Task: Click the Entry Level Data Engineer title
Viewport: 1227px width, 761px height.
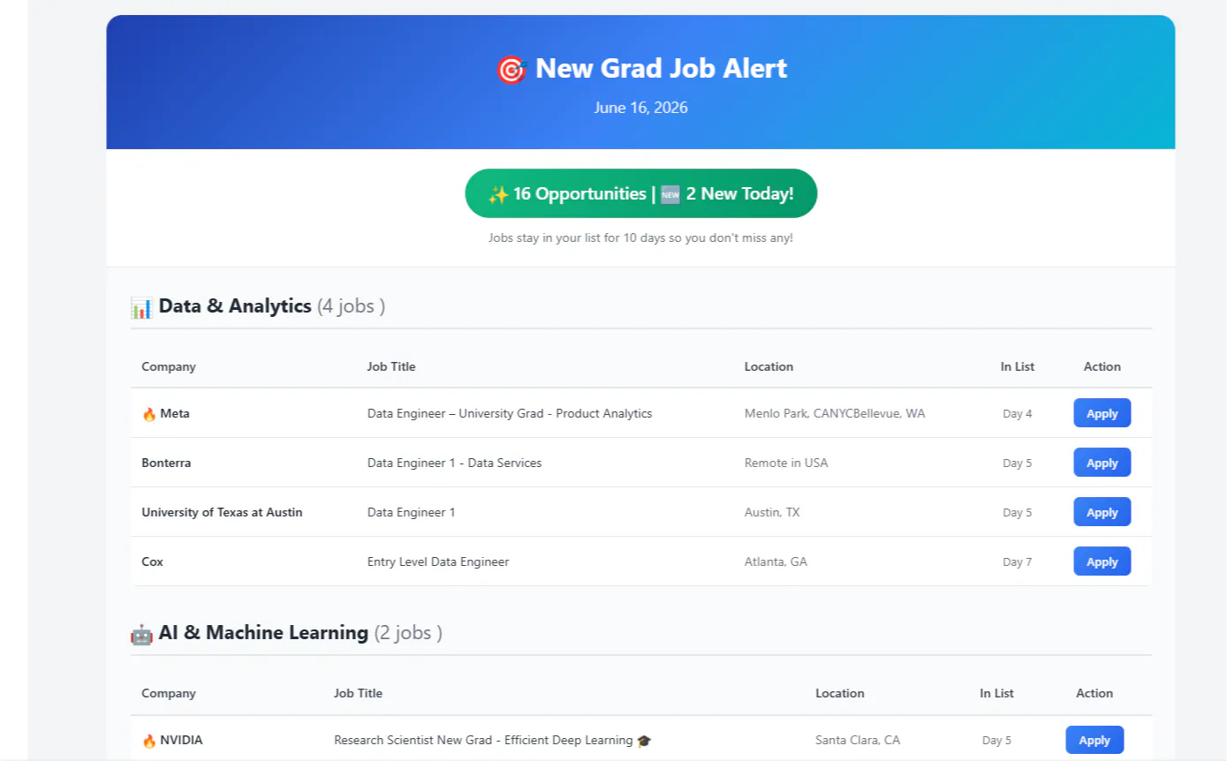Action: (x=438, y=561)
